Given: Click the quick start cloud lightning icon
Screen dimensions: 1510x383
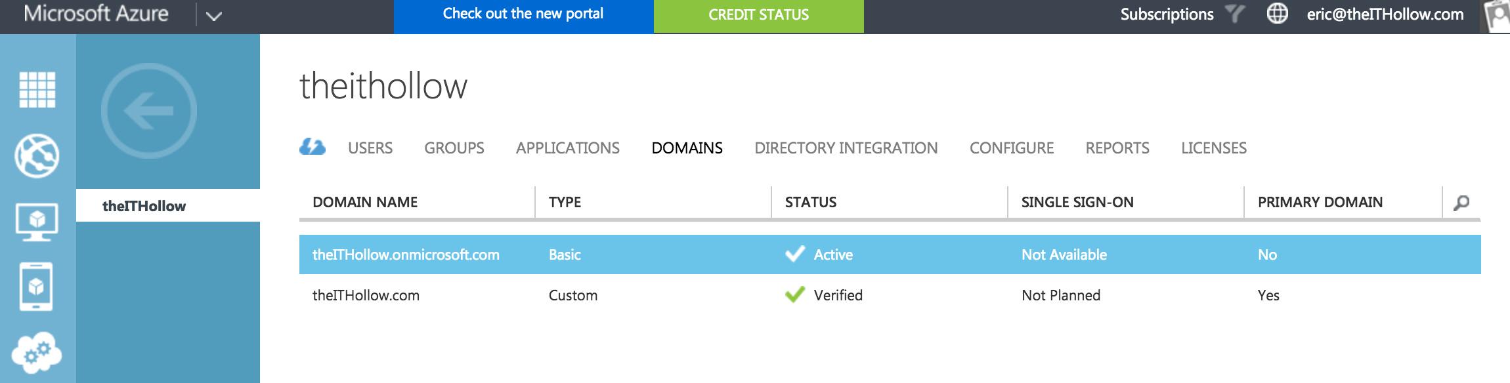Looking at the screenshot, I should [313, 147].
